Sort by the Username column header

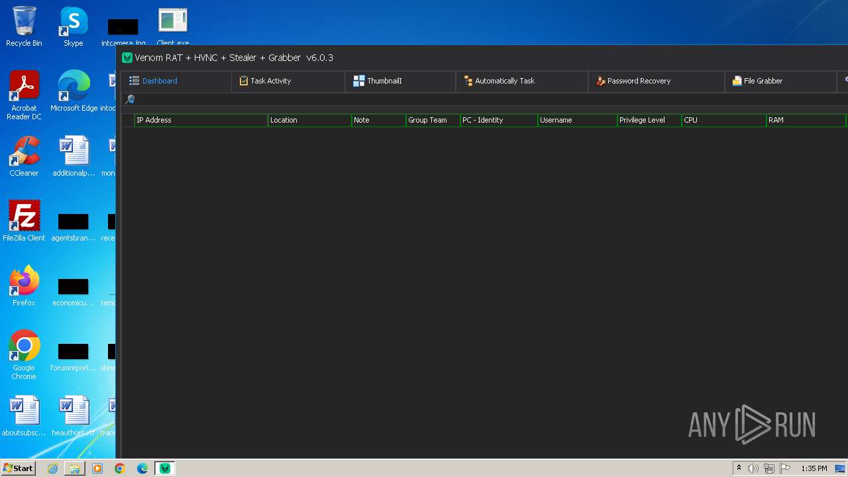point(577,120)
